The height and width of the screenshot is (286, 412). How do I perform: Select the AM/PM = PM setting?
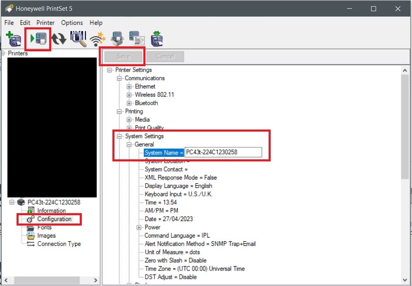pos(161,211)
